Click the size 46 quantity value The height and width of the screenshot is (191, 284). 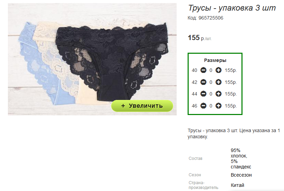211,106
